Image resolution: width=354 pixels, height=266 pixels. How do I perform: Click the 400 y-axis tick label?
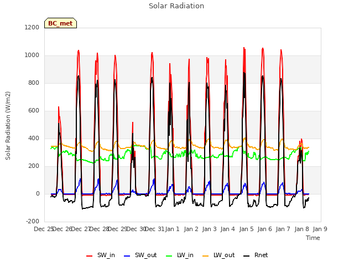[34, 138]
